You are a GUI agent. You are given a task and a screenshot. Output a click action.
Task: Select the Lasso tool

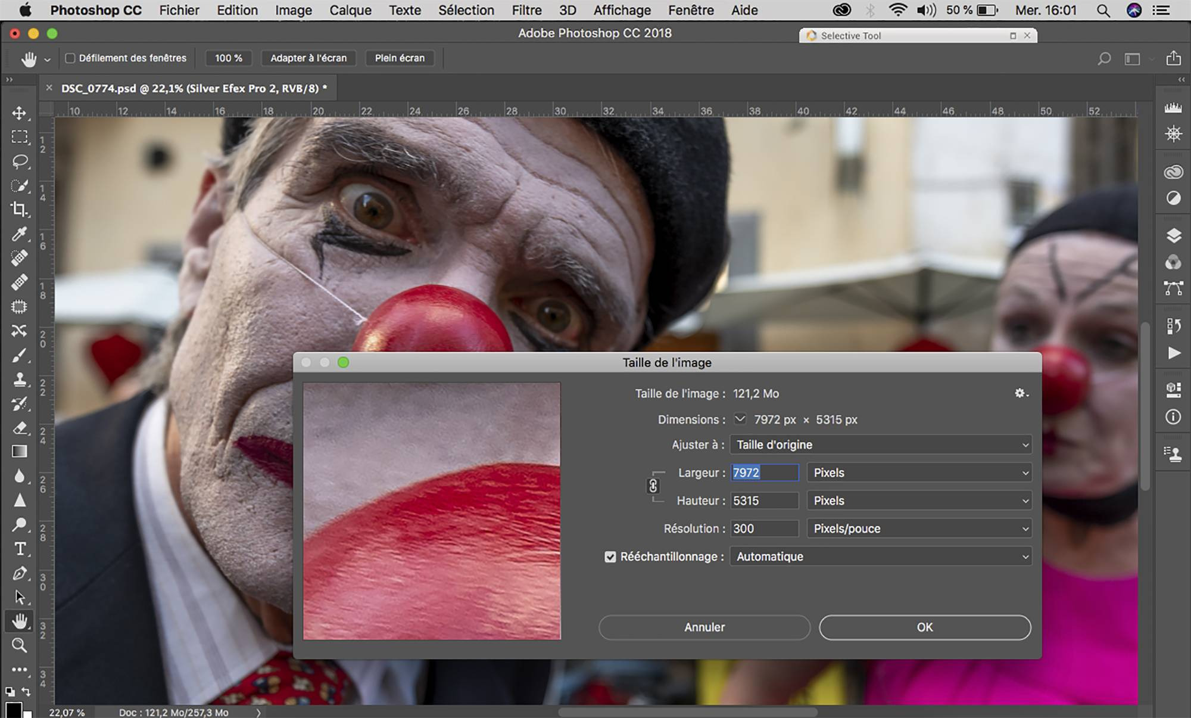(x=20, y=161)
